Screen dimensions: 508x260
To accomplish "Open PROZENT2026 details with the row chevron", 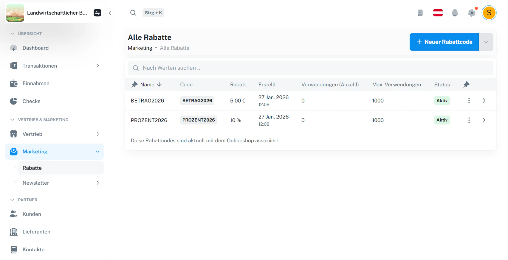I will 484,120.
